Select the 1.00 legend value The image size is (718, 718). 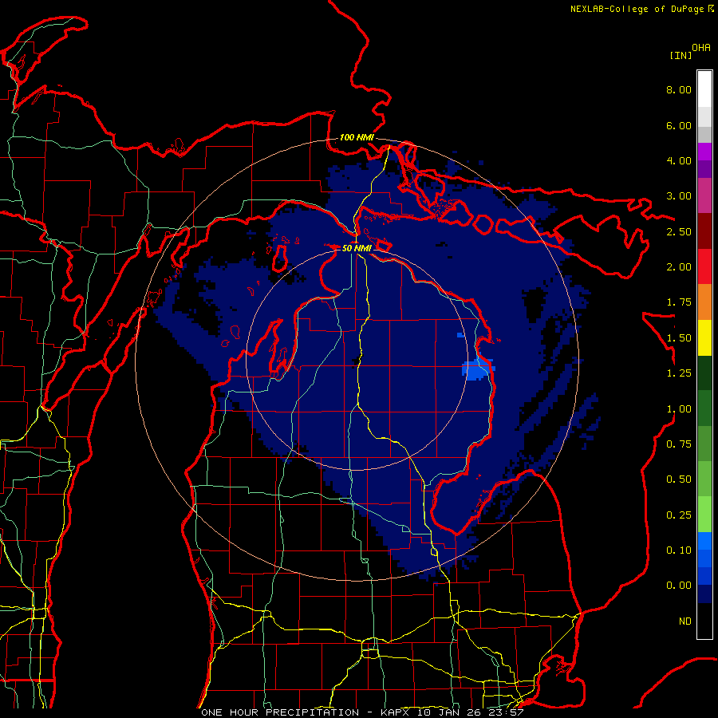coord(679,409)
